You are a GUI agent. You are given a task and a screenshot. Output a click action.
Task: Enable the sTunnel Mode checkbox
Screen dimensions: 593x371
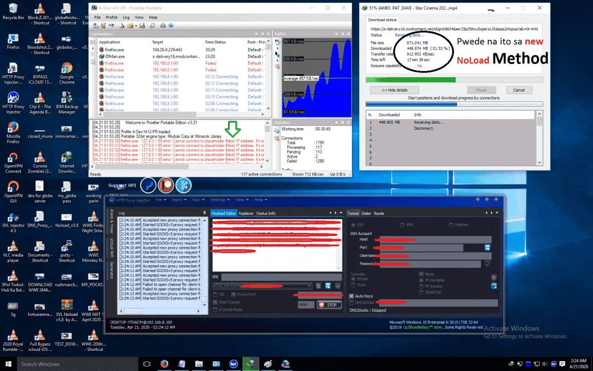point(215,310)
